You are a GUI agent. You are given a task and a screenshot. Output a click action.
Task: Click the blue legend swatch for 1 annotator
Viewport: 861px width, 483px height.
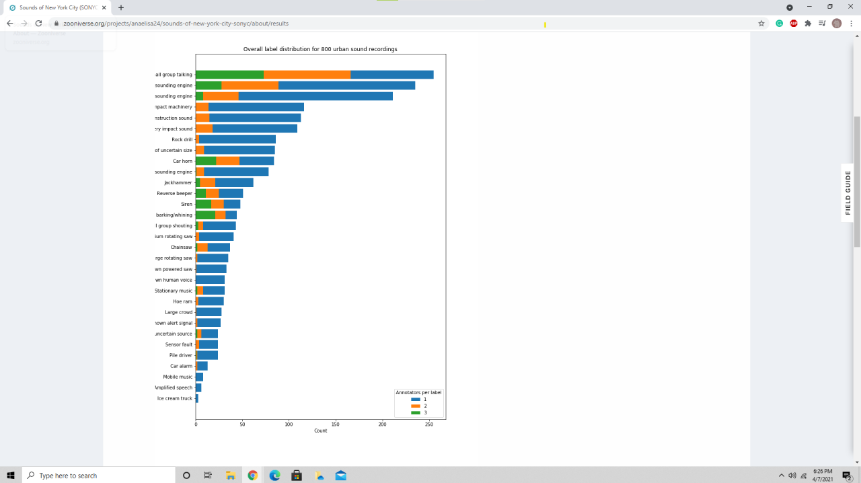click(x=415, y=400)
